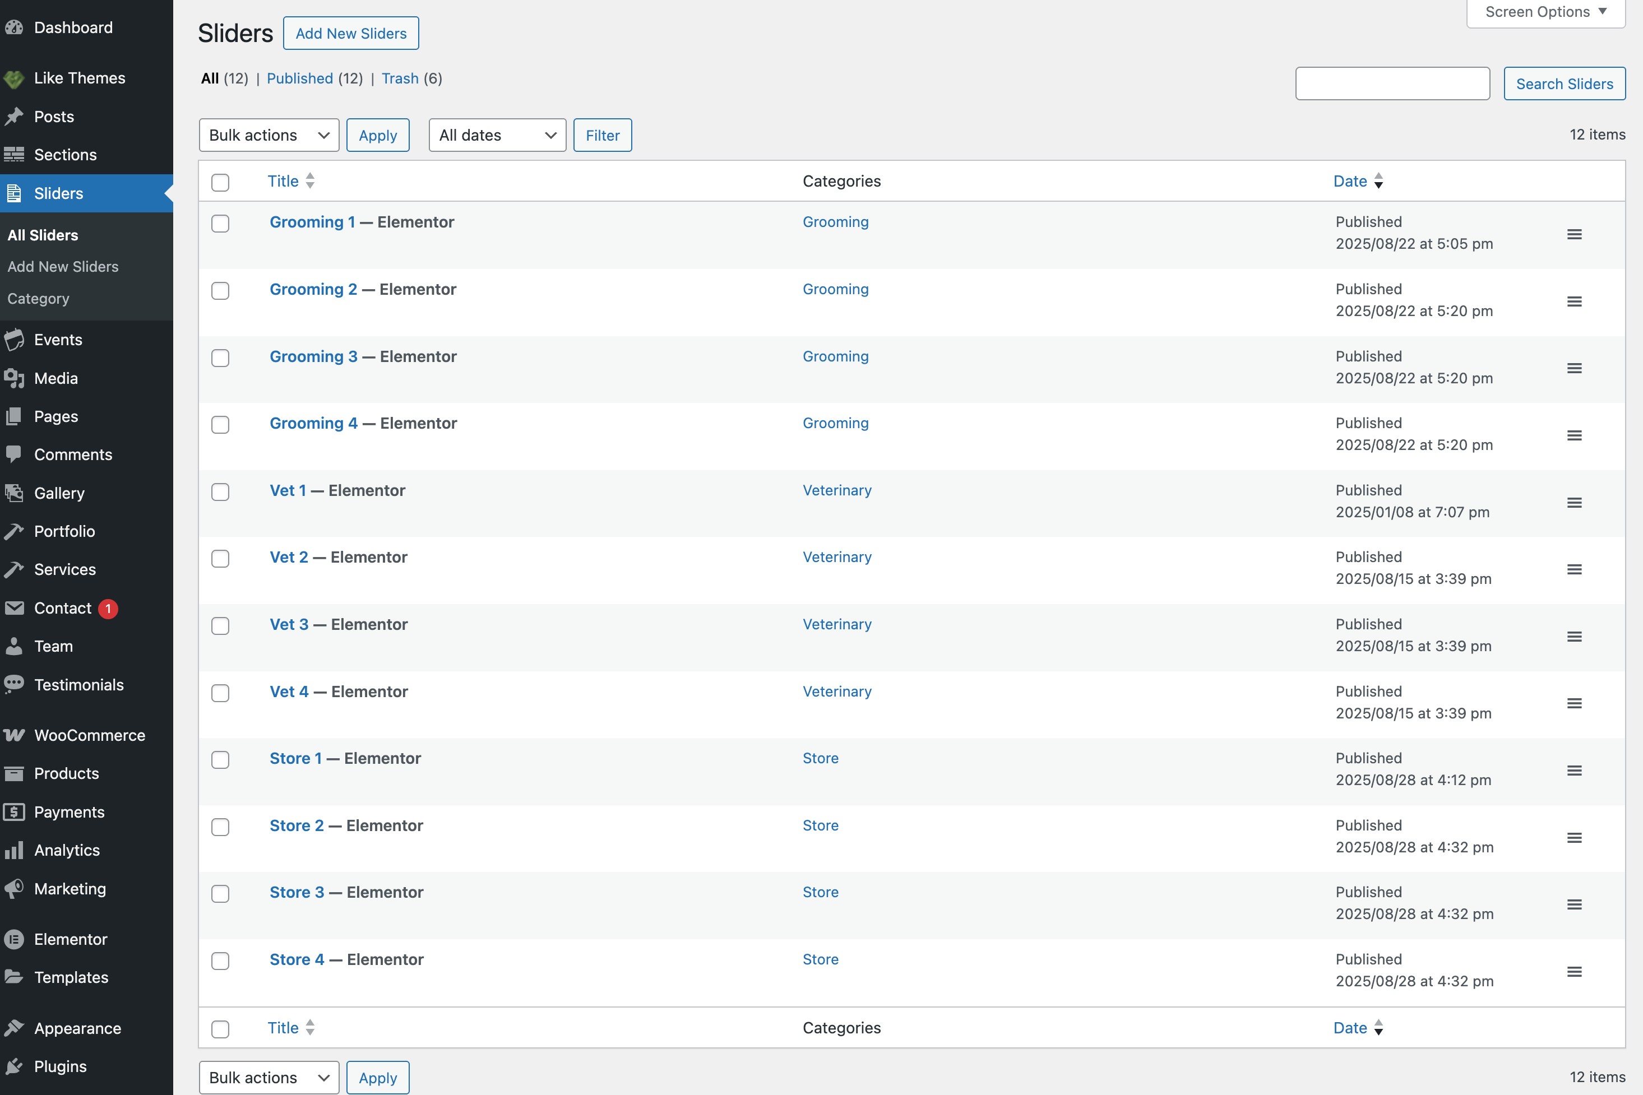Go to the Pages menu item
The image size is (1643, 1095).
click(56, 416)
